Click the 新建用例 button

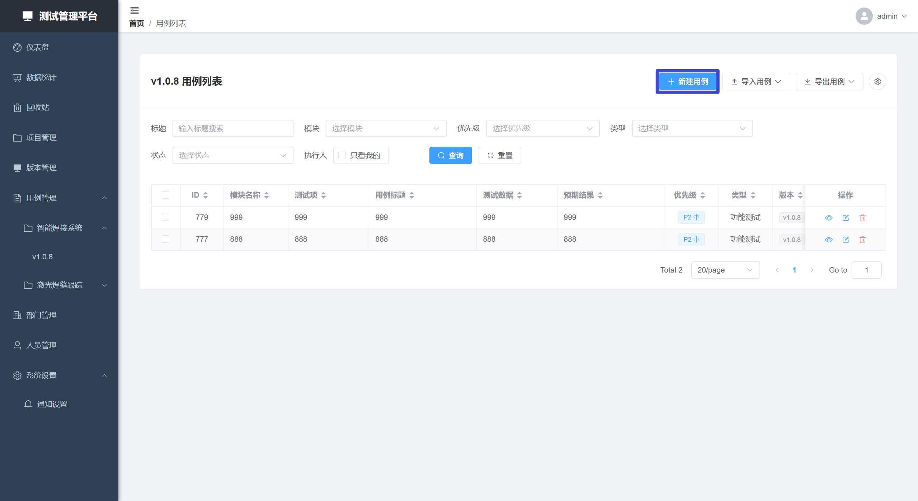tap(687, 82)
